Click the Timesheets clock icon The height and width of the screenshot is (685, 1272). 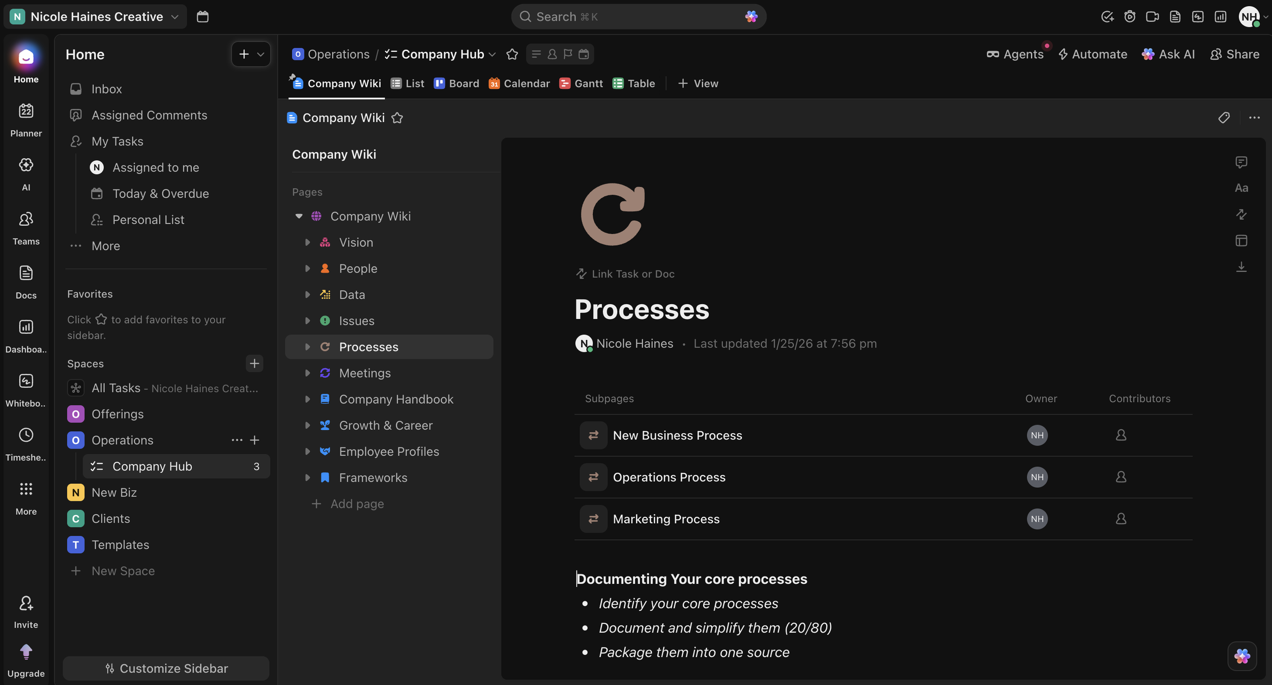pos(26,435)
